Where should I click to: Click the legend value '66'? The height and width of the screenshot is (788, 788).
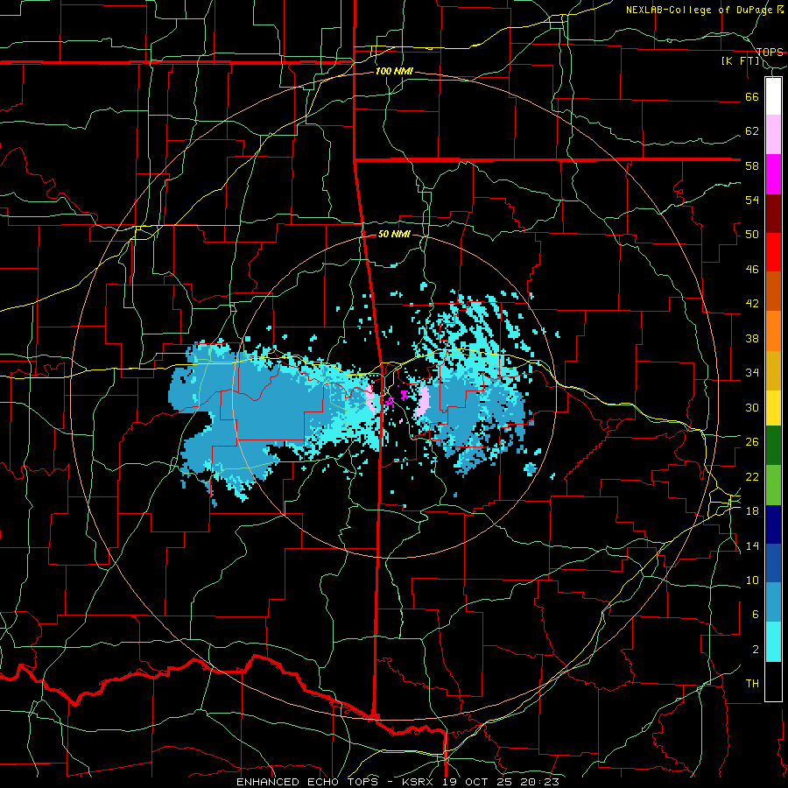752,97
